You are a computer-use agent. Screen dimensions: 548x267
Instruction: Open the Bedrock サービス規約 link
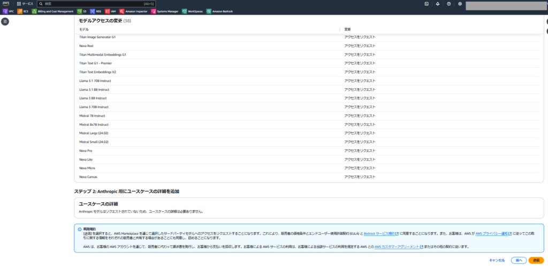(381, 233)
